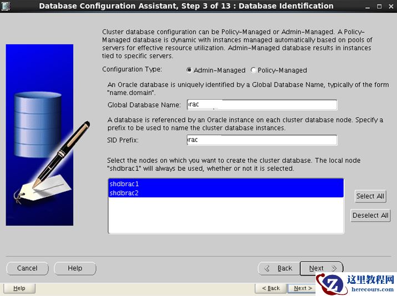Open Help in the wizard dialog
This screenshot has height=296, width=397.
point(75,268)
